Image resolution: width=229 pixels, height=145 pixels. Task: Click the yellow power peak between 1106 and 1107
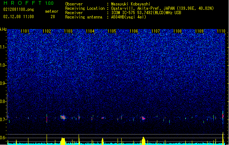(x=143, y=141)
